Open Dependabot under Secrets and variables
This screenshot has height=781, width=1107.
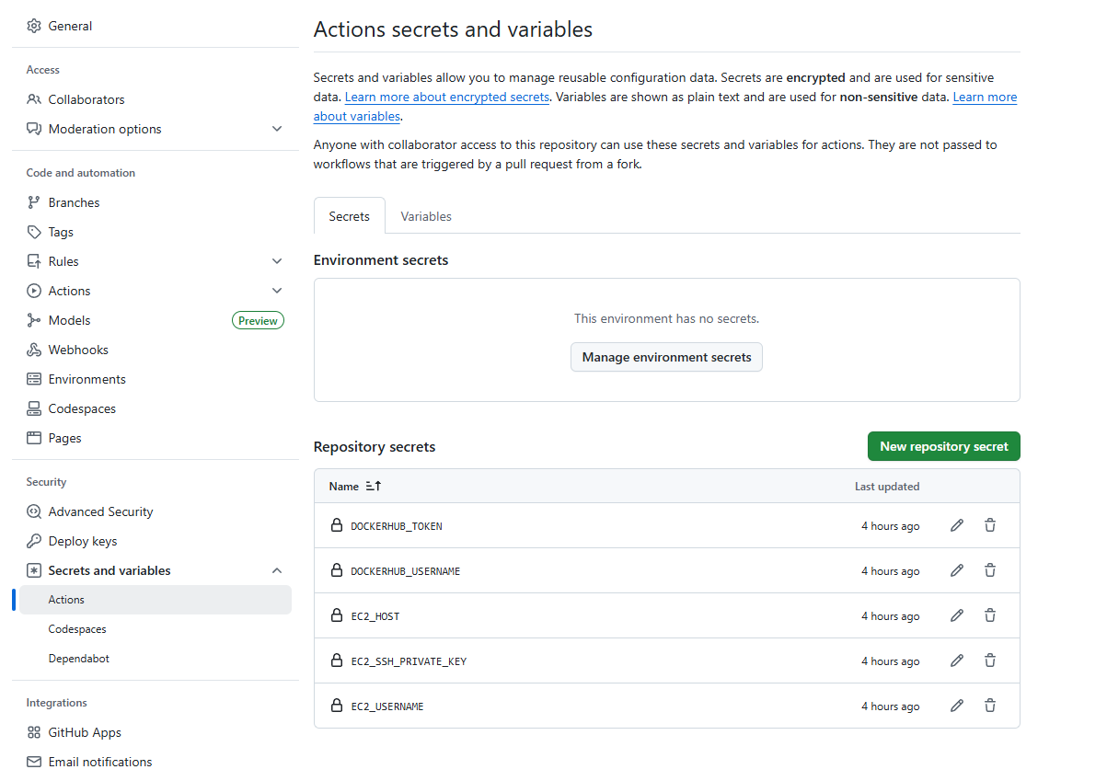coord(78,659)
